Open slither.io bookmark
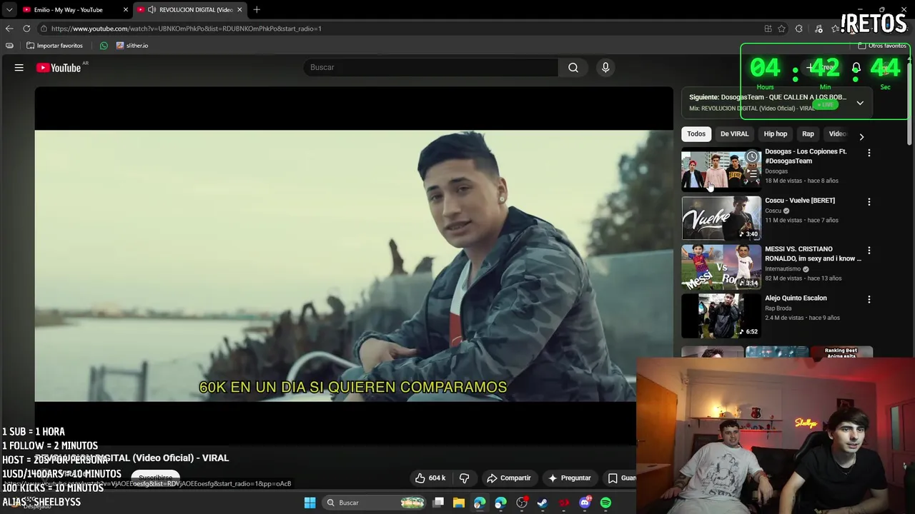Image resolution: width=915 pixels, height=514 pixels. pyautogui.click(x=132, y=46)
